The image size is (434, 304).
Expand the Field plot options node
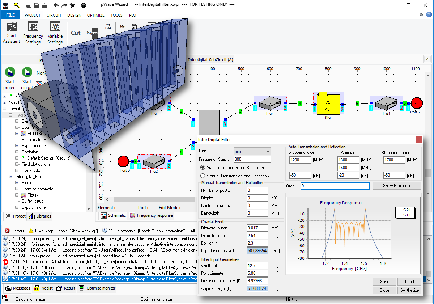17,164
